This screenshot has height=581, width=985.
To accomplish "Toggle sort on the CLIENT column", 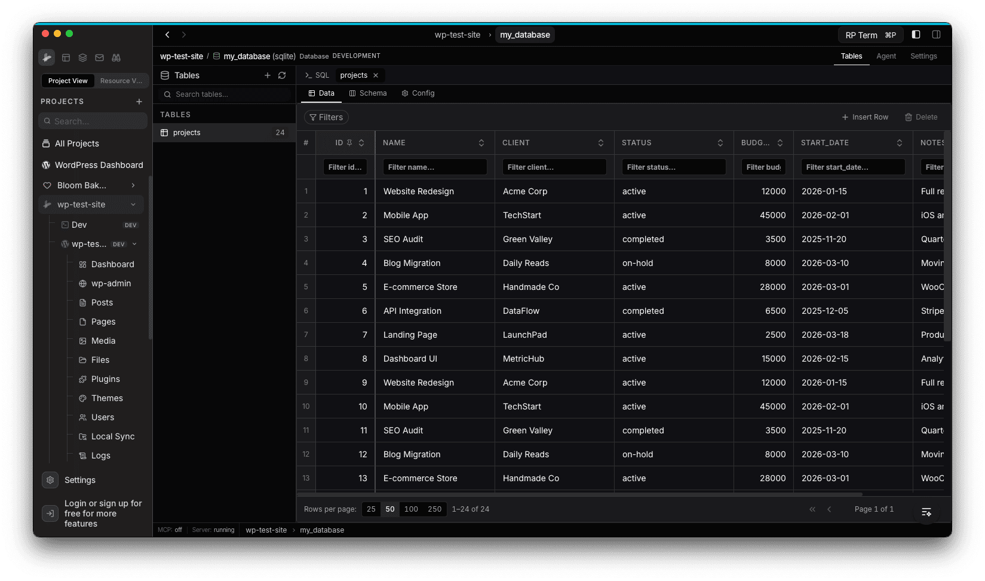I will 602,142.
